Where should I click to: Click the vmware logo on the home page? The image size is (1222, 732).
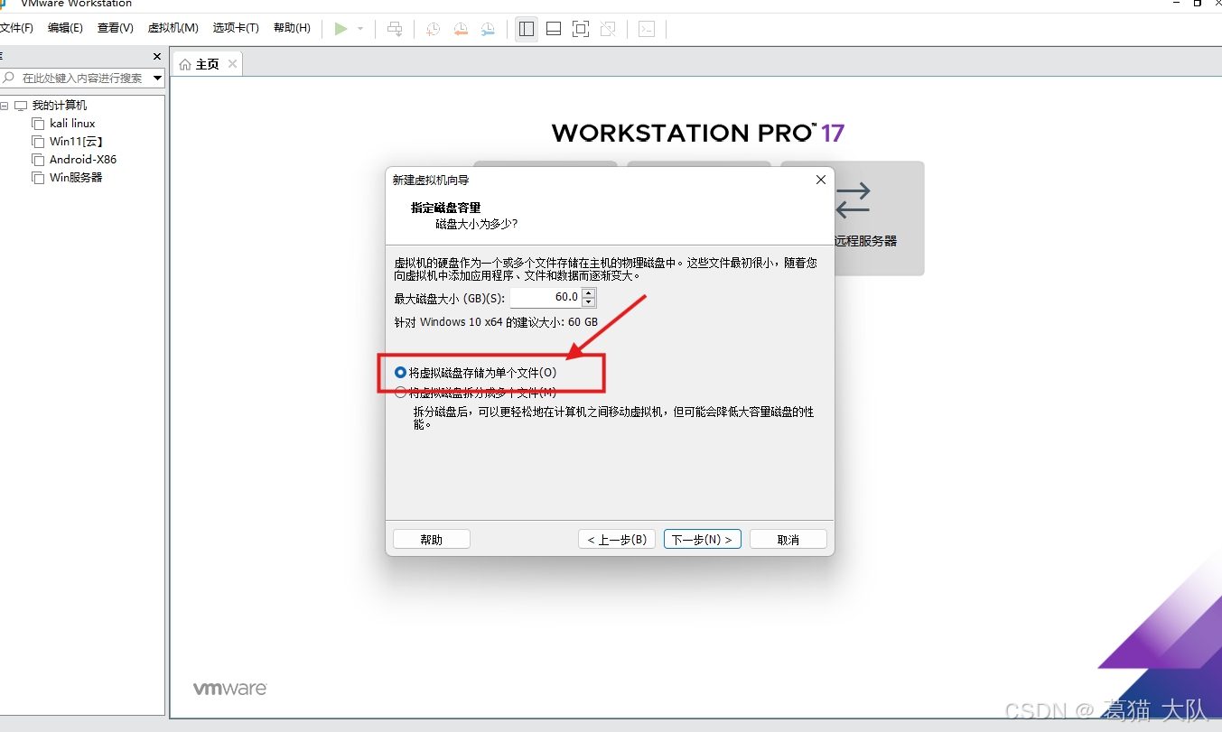pos(230,689)
